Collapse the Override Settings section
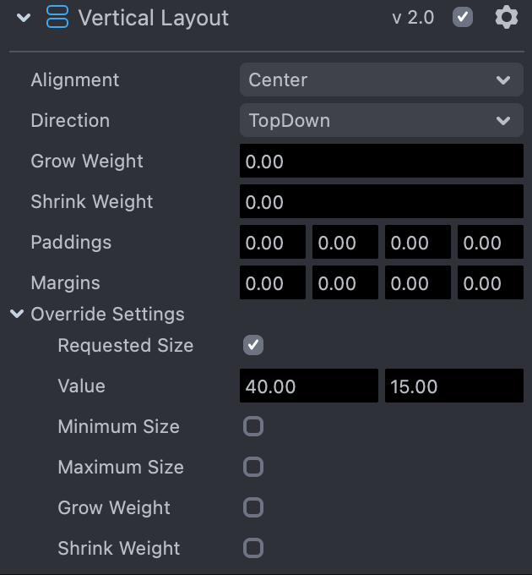532x575 pixels. coord(17,315)
